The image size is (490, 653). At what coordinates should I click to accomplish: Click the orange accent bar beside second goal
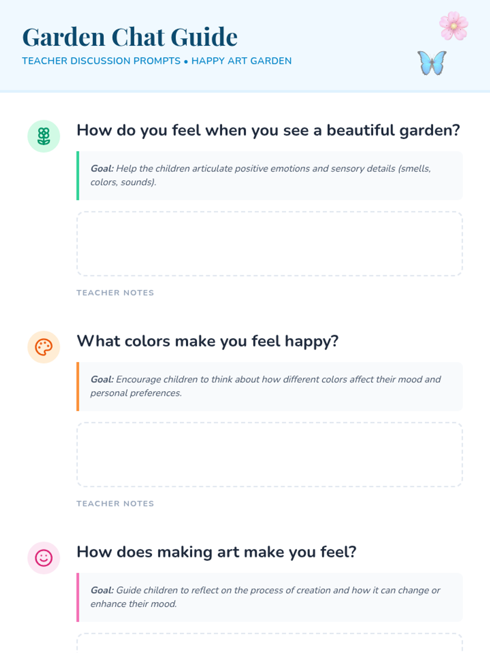pos(78,386)
